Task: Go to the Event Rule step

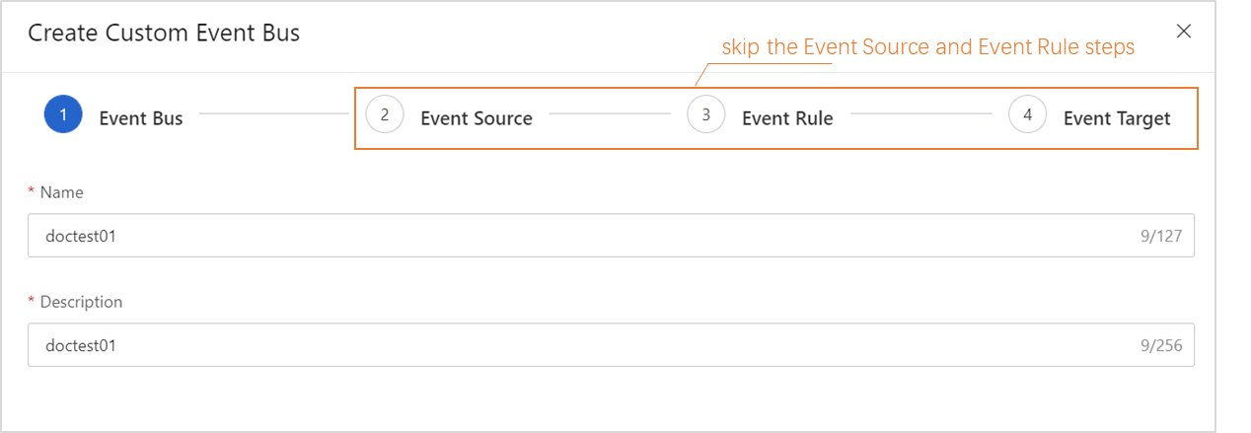Action: pyautogui.click(x=787, y=118)
